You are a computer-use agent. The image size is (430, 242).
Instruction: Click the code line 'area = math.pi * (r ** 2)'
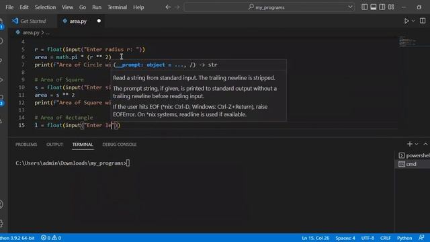[73, 57]
